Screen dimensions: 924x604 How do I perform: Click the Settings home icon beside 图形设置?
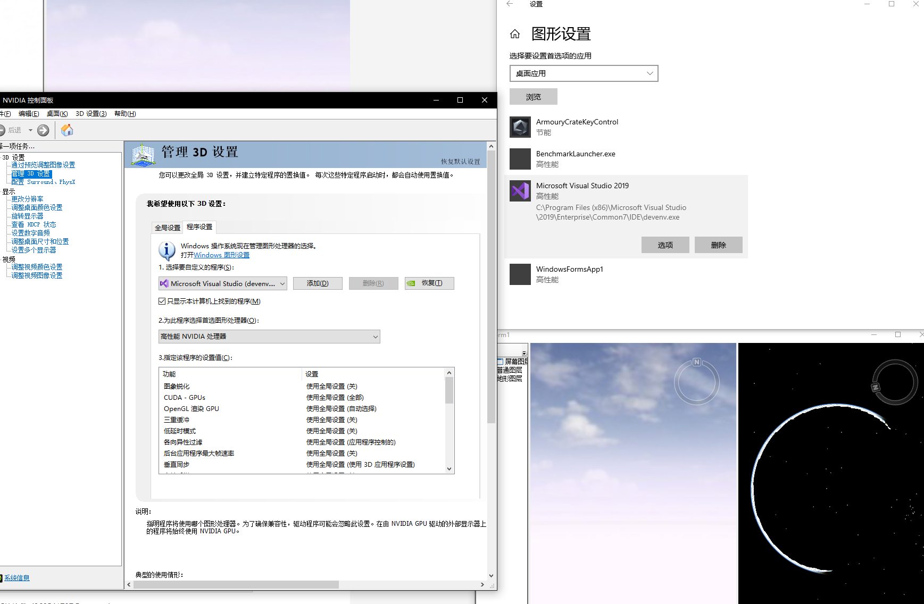pos(515,34)
